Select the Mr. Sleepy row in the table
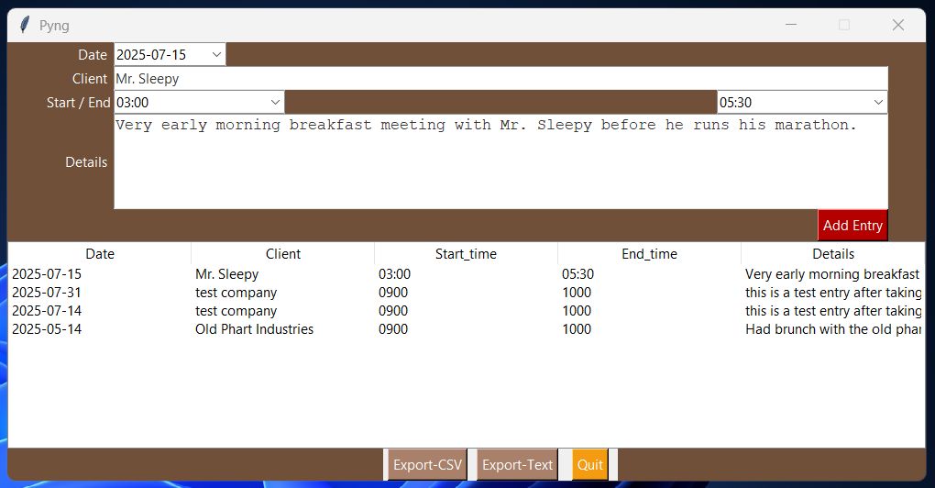Image resolution: width=935 pixels, height=488 pixels. coord(227,274)
